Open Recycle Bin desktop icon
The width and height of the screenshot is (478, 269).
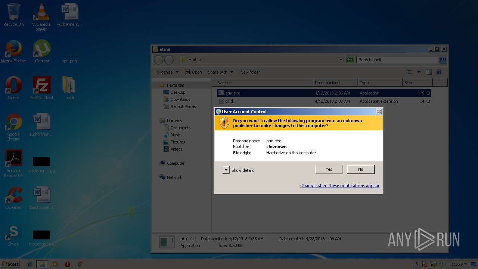click(13, 15)
